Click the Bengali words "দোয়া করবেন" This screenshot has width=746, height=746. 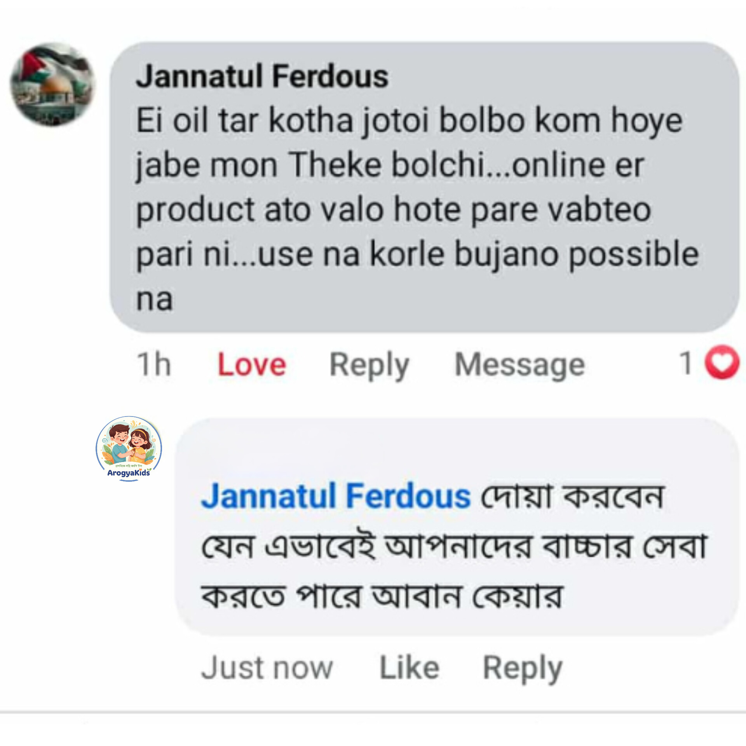[x=573, y=497]
